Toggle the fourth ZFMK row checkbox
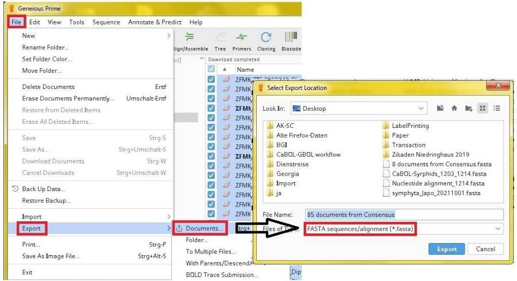 pyautogui.click(x=211, y=108)
